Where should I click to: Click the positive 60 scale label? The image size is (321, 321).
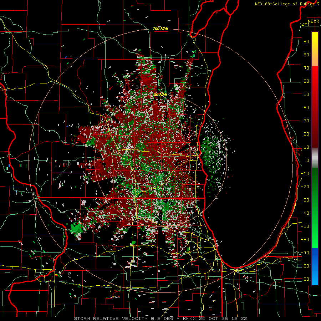click(x=306, y=81)
